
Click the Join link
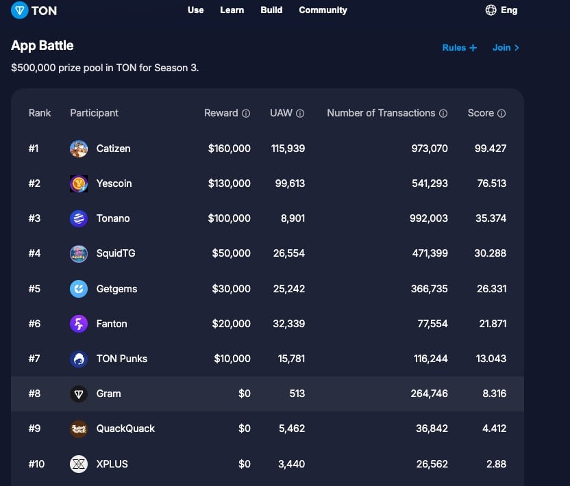(506, 48)
